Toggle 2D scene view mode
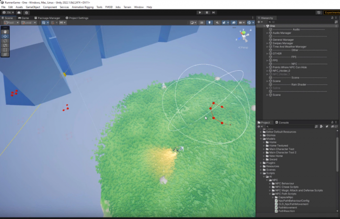 202,23
